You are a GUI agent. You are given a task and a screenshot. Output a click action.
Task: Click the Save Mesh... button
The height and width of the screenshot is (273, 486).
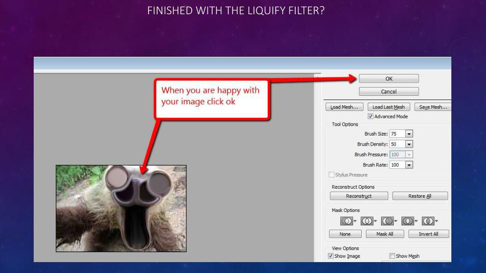[x=433, y=107]
